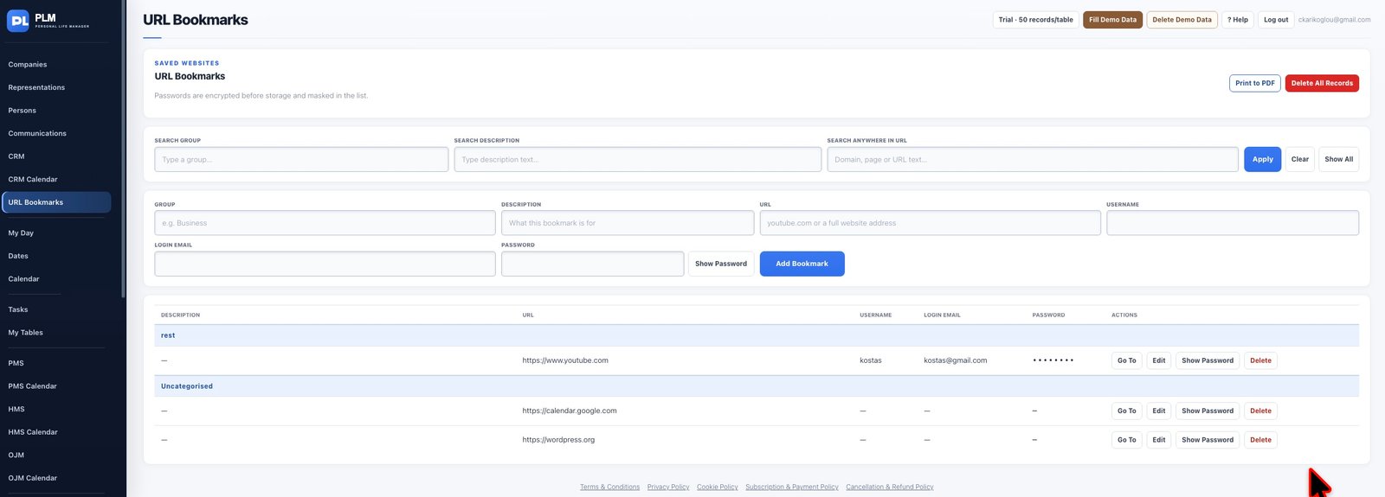Screen dimensions: 1385x497
Task: Delete the calendar.google.com bookmark
Action: coord(1260,411)
